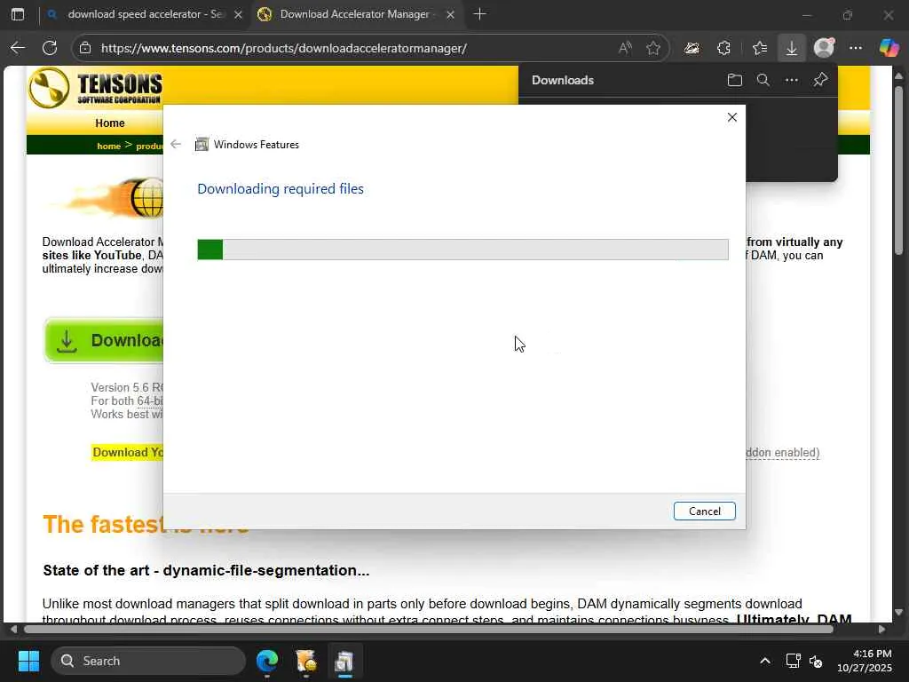Toggle the Downloads toolbar button
Viewport: 909px width, 682px height.
coord(791,48)
